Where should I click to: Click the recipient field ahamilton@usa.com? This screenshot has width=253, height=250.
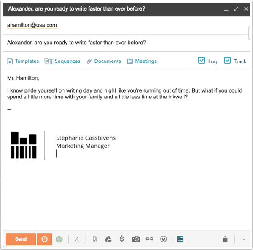point(32,25)
